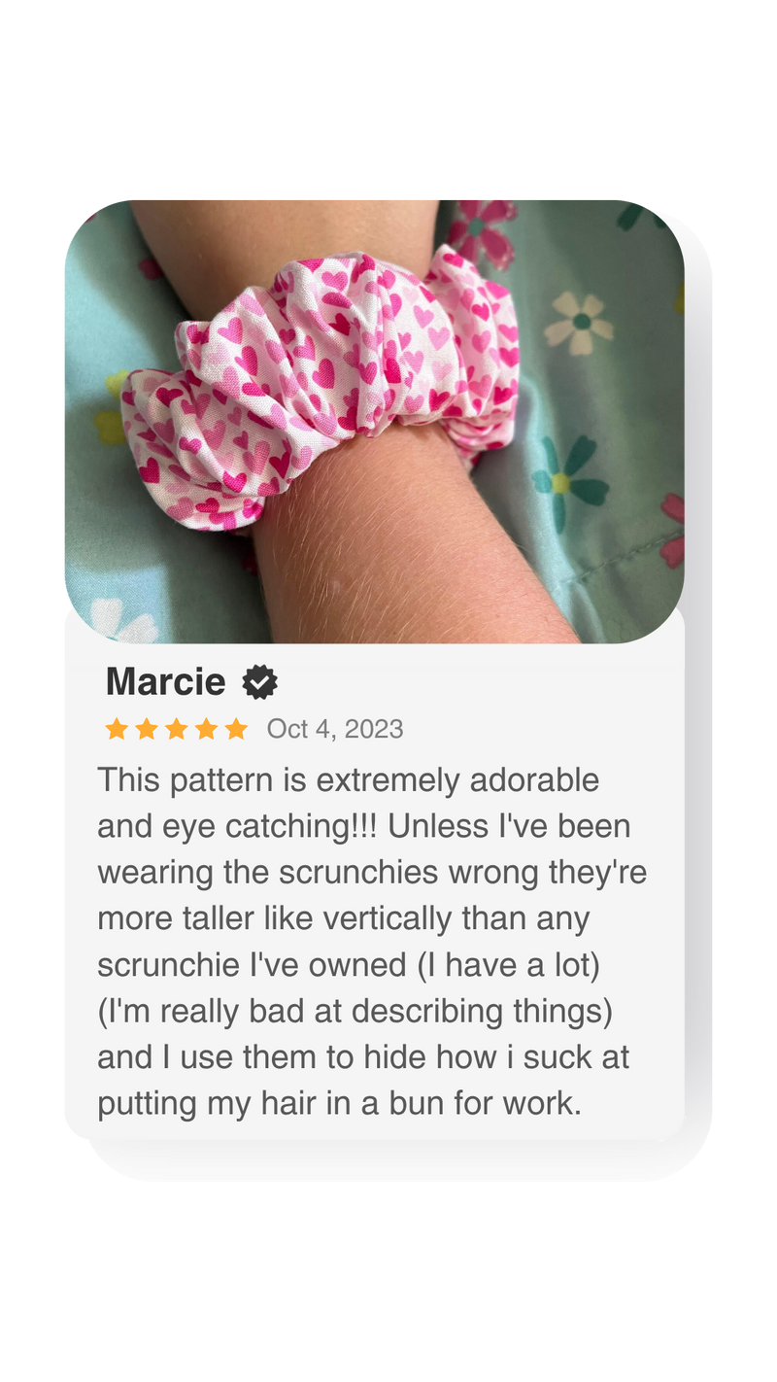This screenshot has width=777, height=1382.
Task: Select the third rating star
Action: tap(177, 729)
